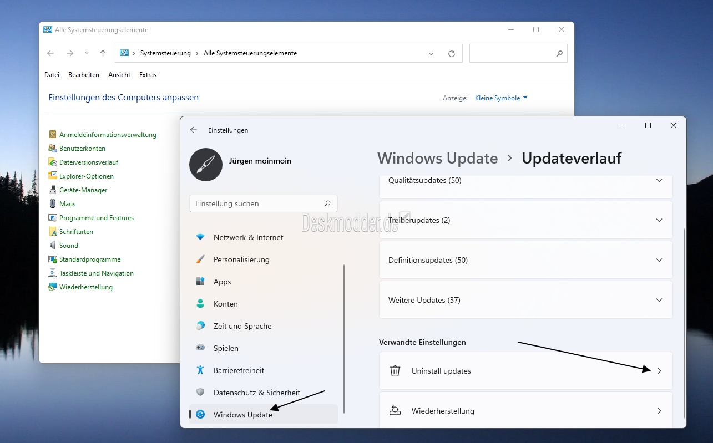
Task: Click the Alle Systemsteuerungselemente breadcrumb
Action: [250, 53]
